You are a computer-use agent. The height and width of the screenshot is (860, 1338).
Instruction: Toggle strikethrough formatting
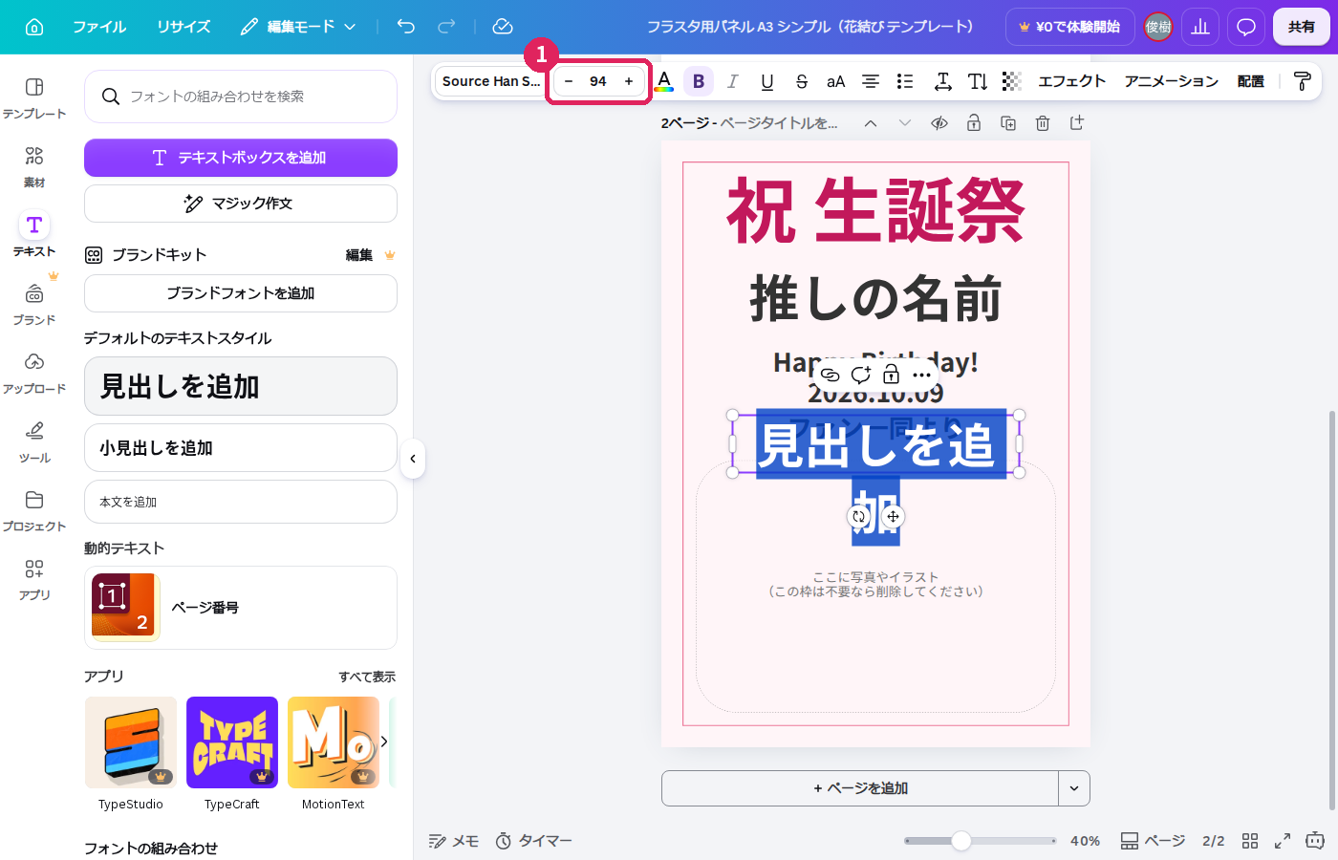[802, 81]
